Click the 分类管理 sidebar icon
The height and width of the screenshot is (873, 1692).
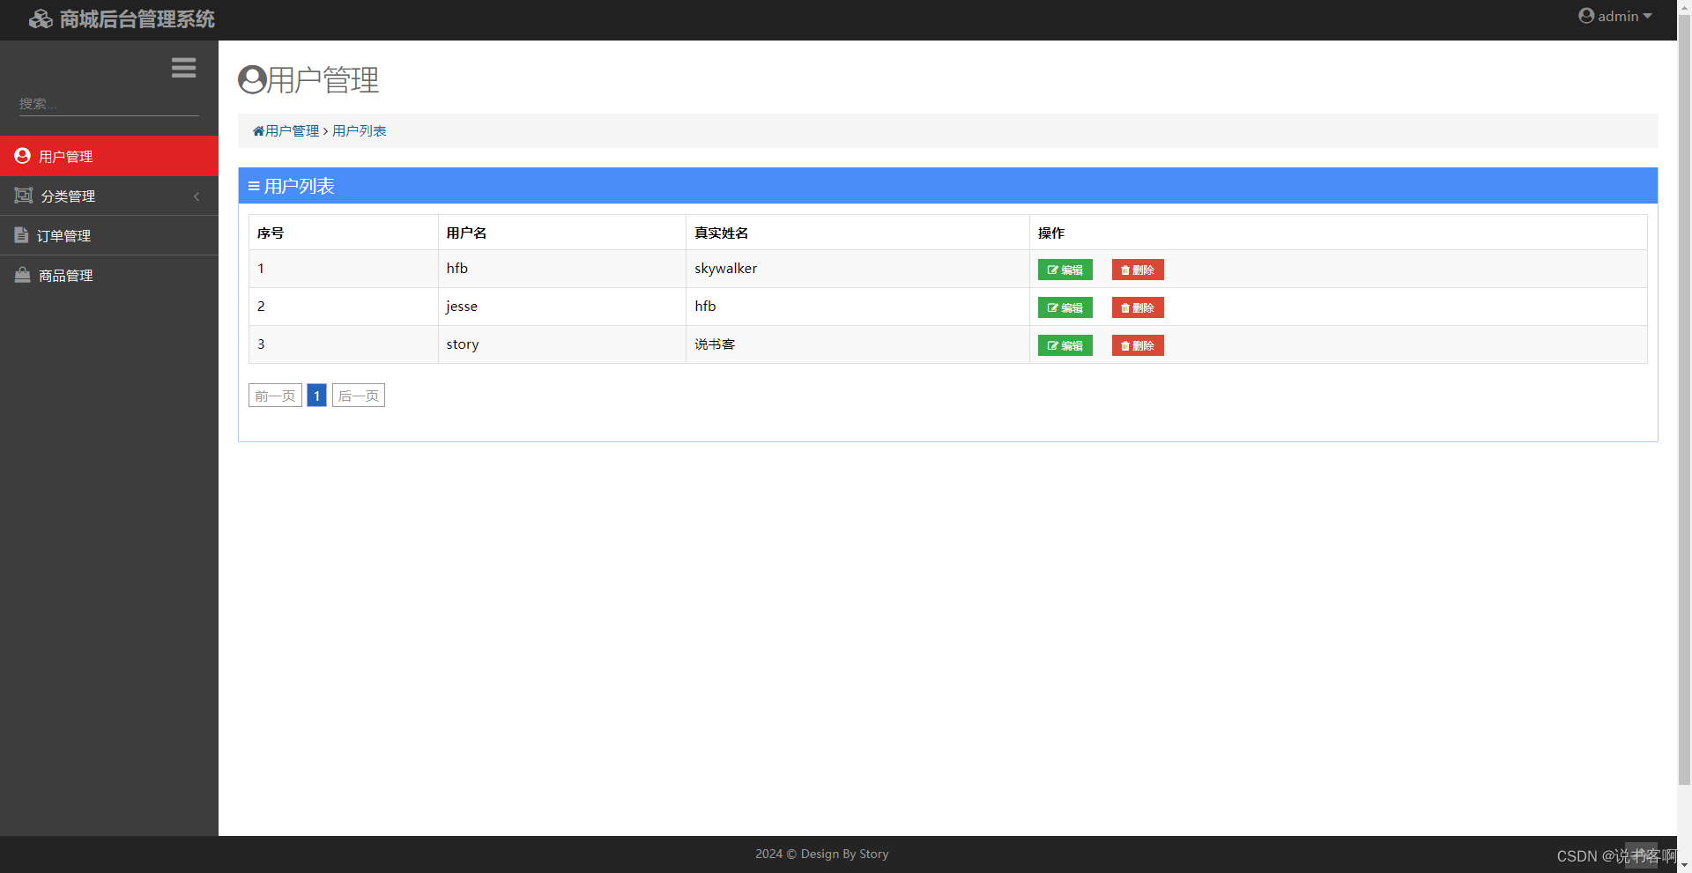(x=24, y=196)
